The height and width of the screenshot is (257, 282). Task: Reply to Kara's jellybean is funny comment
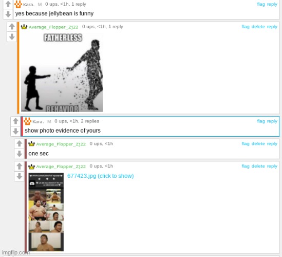coord(272,4)
